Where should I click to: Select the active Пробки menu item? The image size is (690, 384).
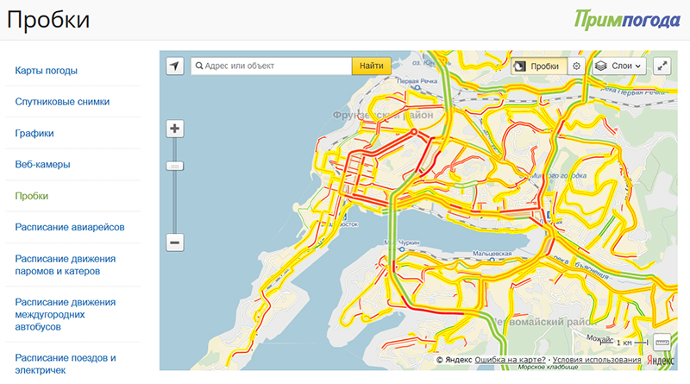point(32,196)
